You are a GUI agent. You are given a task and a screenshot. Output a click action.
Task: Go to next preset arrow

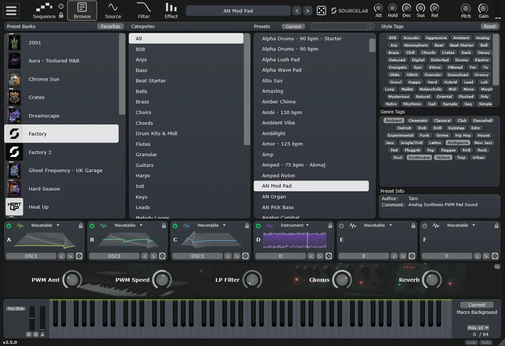(307, 11)
